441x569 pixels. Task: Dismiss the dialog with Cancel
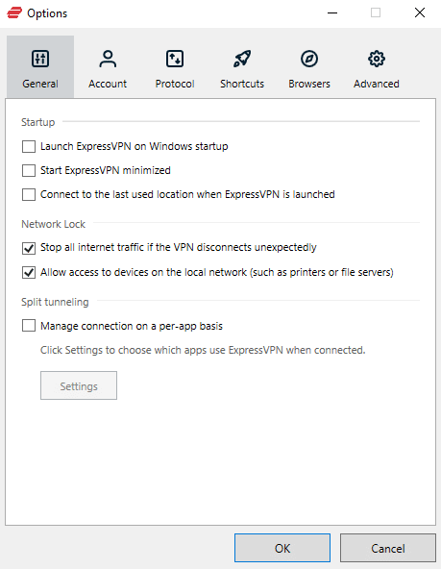pos(388,548)
